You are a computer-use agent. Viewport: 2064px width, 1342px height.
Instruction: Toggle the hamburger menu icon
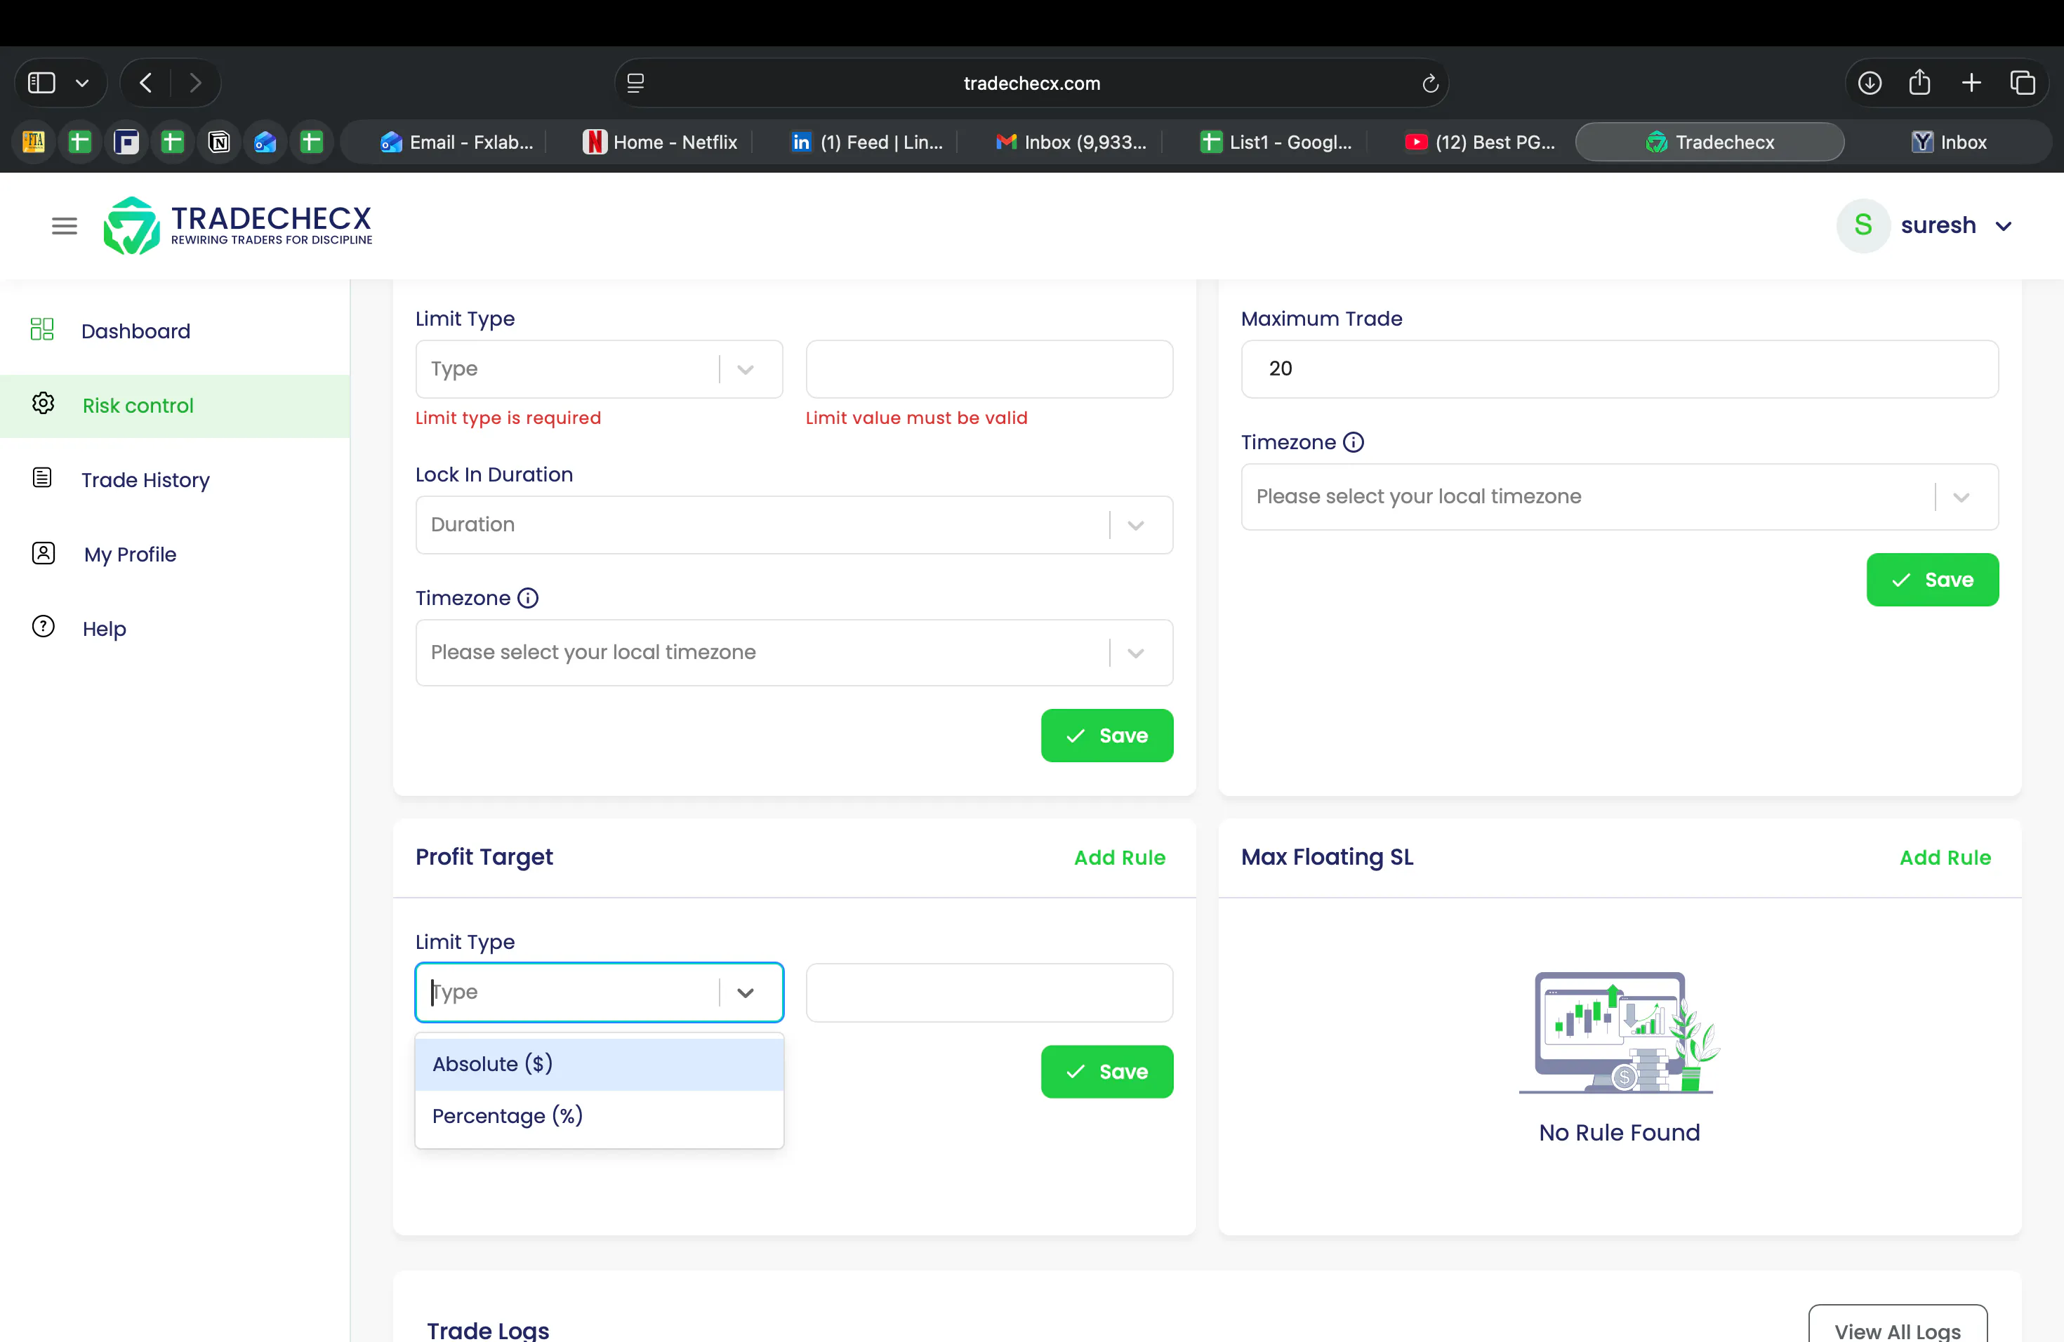(64, 226)
